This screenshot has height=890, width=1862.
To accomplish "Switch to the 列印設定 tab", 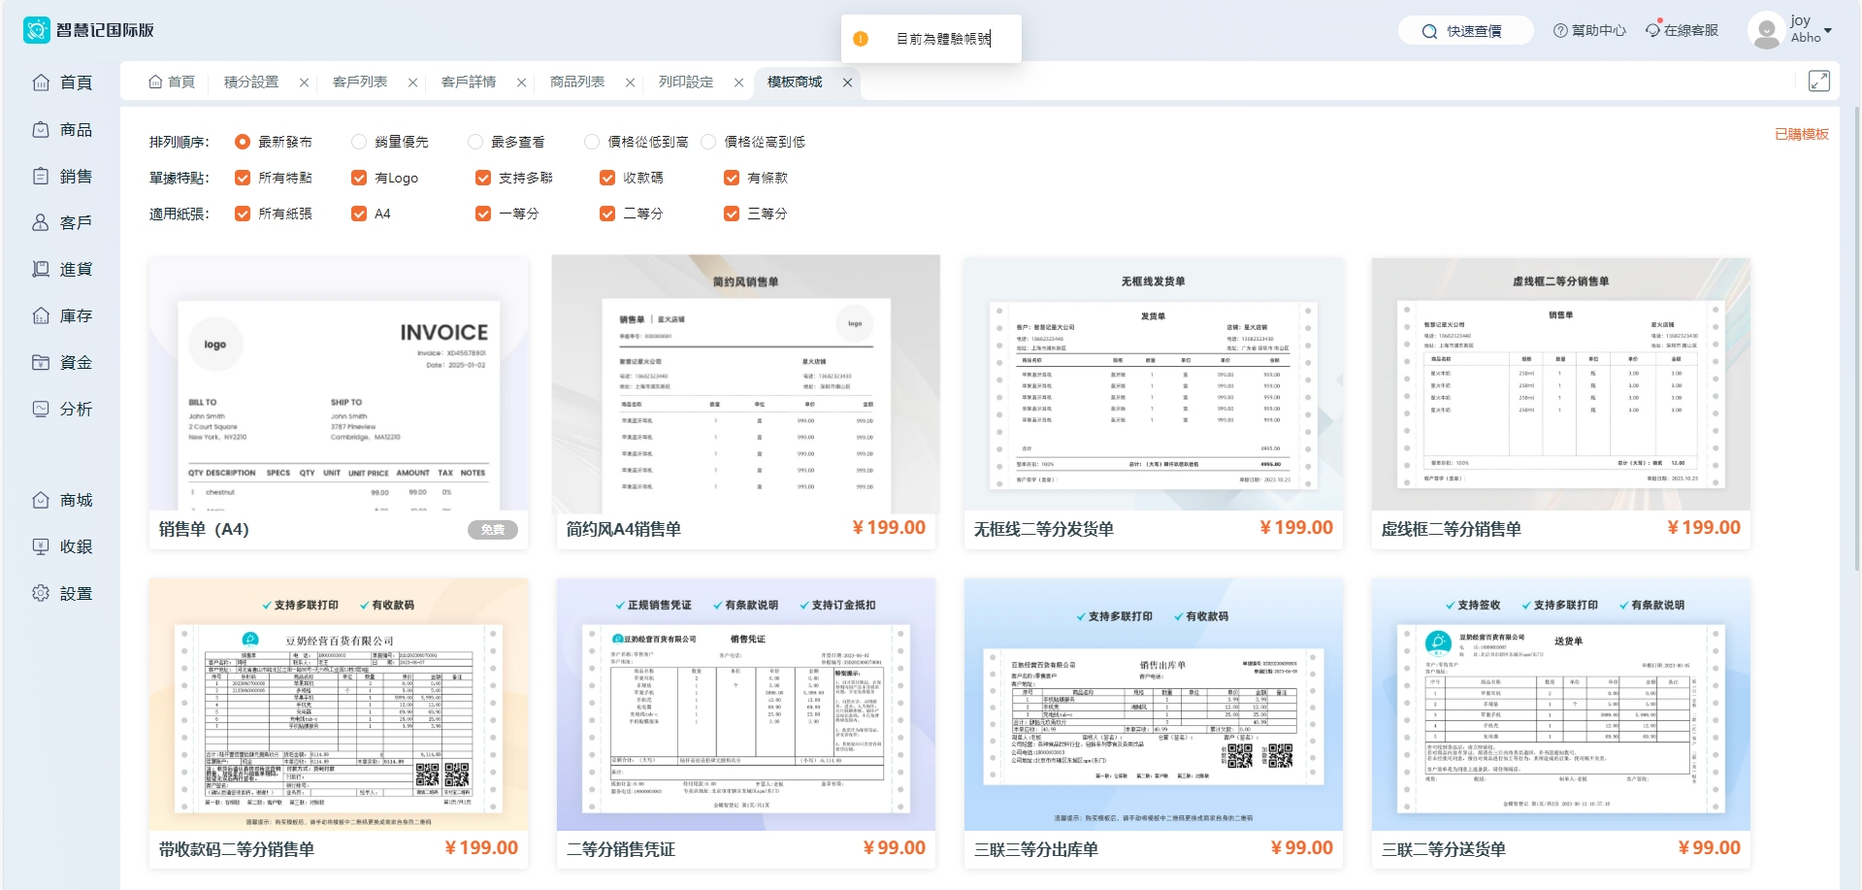I will 686,82.
